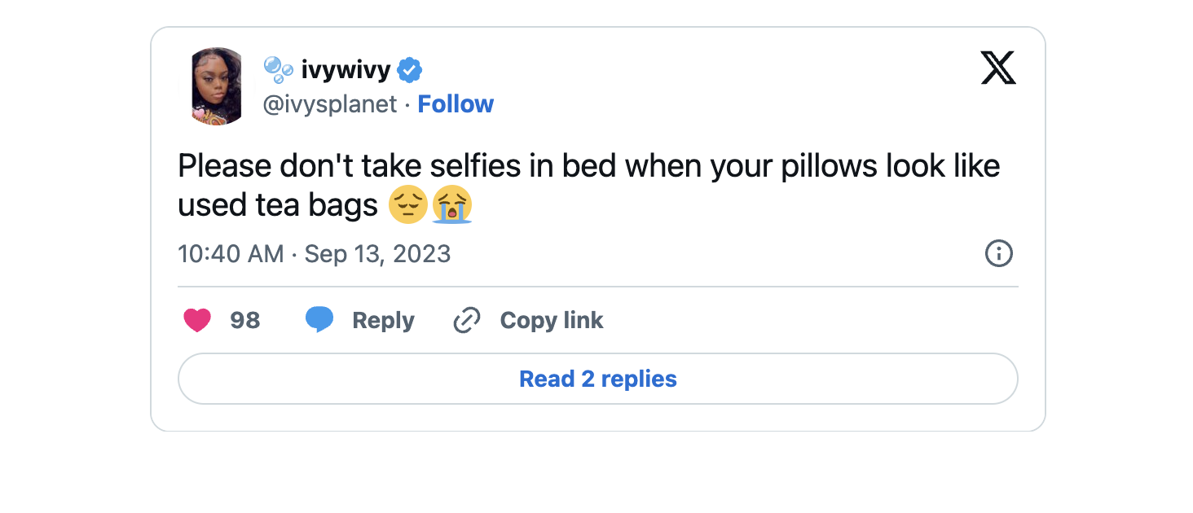Image resolution: width=1193 pixels, height=513 pixels.
Task: Click the blue verified badge
Action: coord(409,71)
